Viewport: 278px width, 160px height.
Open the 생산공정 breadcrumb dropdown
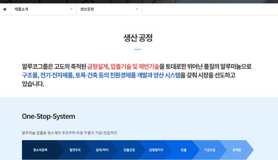click(109, 9)
